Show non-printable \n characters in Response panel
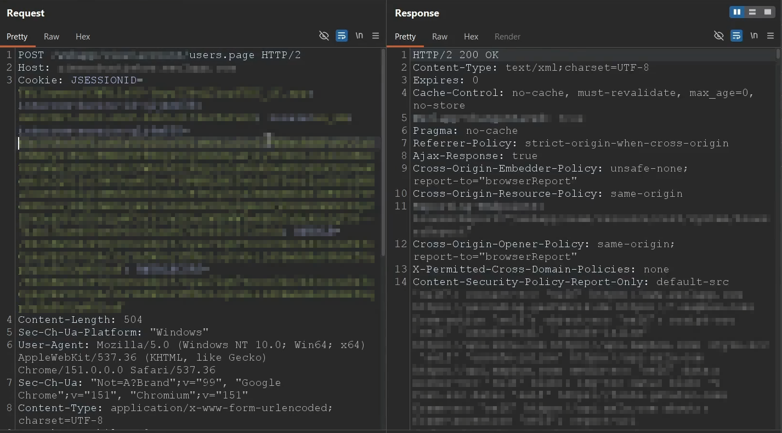Screen dimensions: 782x433 coord(754,36)
